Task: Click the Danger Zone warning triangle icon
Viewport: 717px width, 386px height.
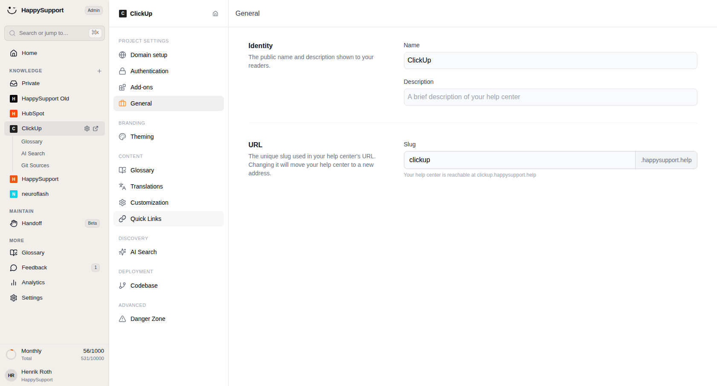Action: pyautogui.click(x=122, y=319)
